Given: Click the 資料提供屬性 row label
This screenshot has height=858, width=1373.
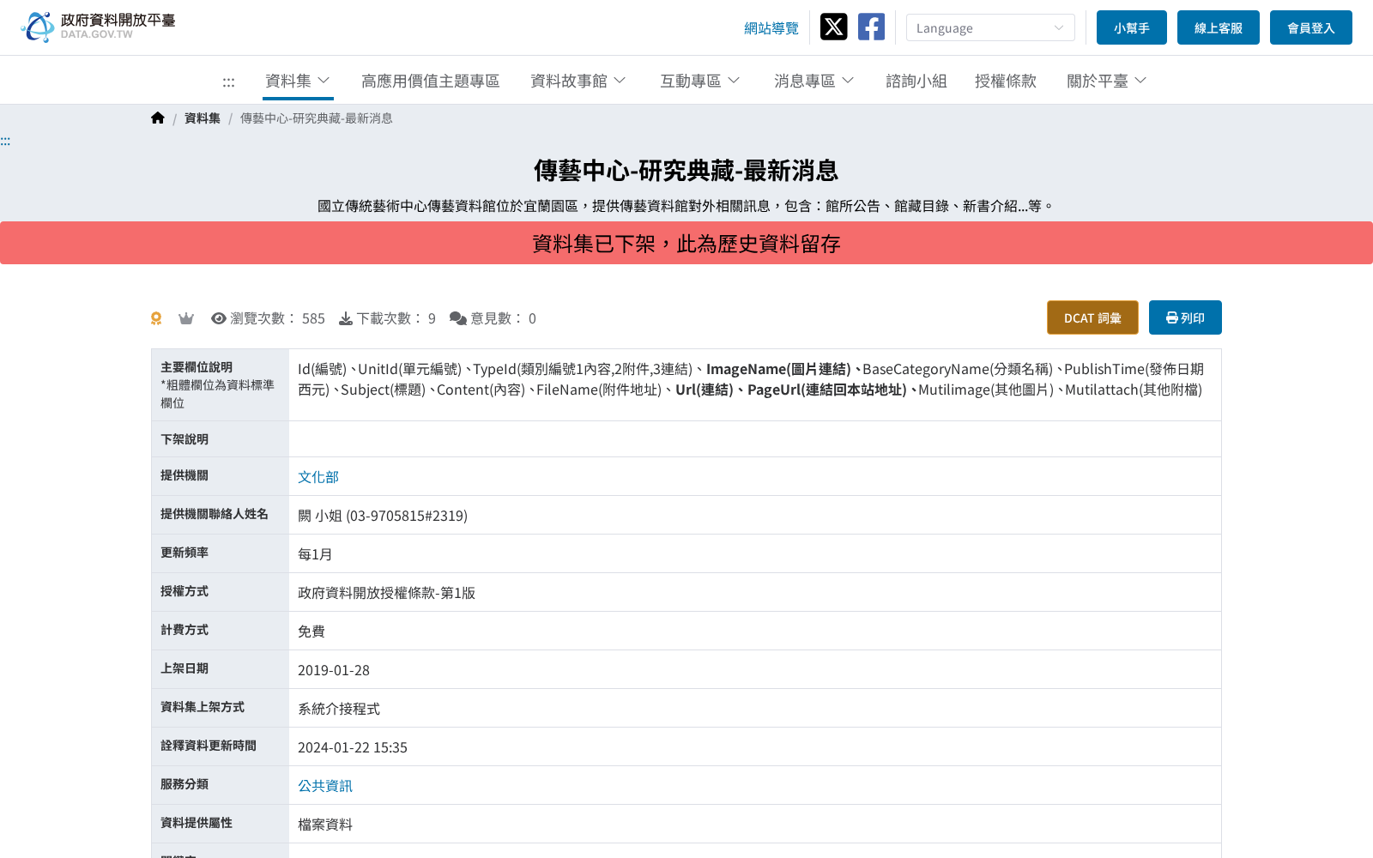Looking at the screenshot, I should pos(197,823).
